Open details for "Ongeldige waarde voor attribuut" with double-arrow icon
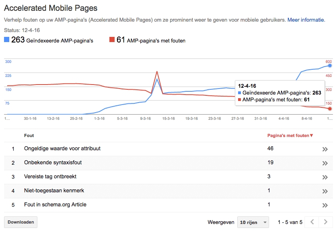Image resolution: width=335 pixels, height=232 pixels. (x=325, y=149)
